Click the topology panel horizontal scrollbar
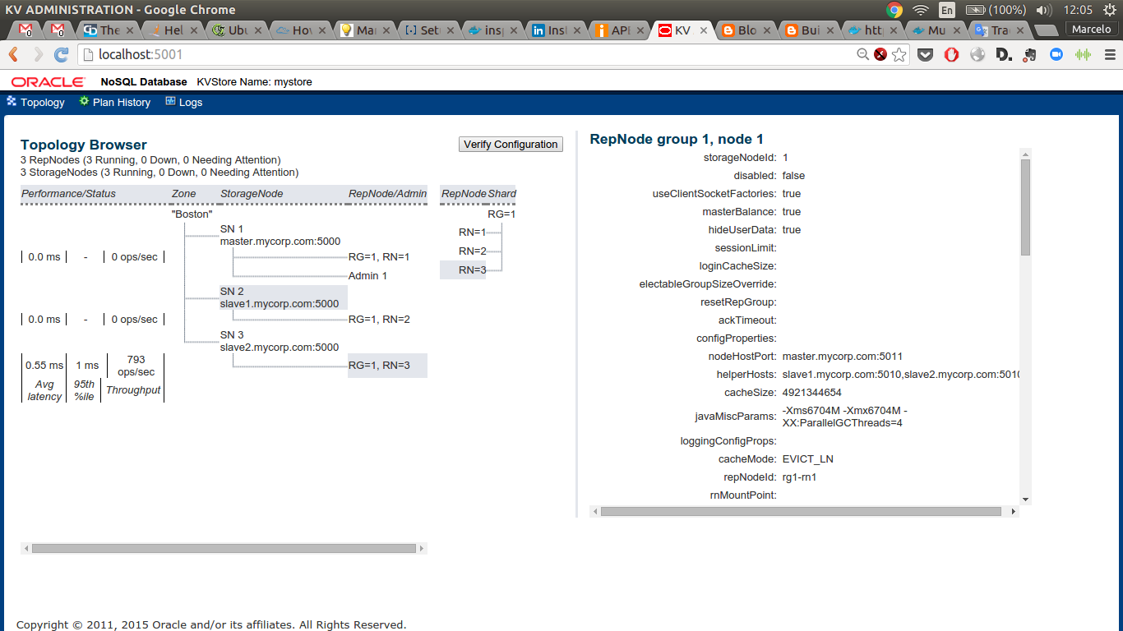Image resolution: width=1123 pixels, height=631 pixels. [224, 548]
